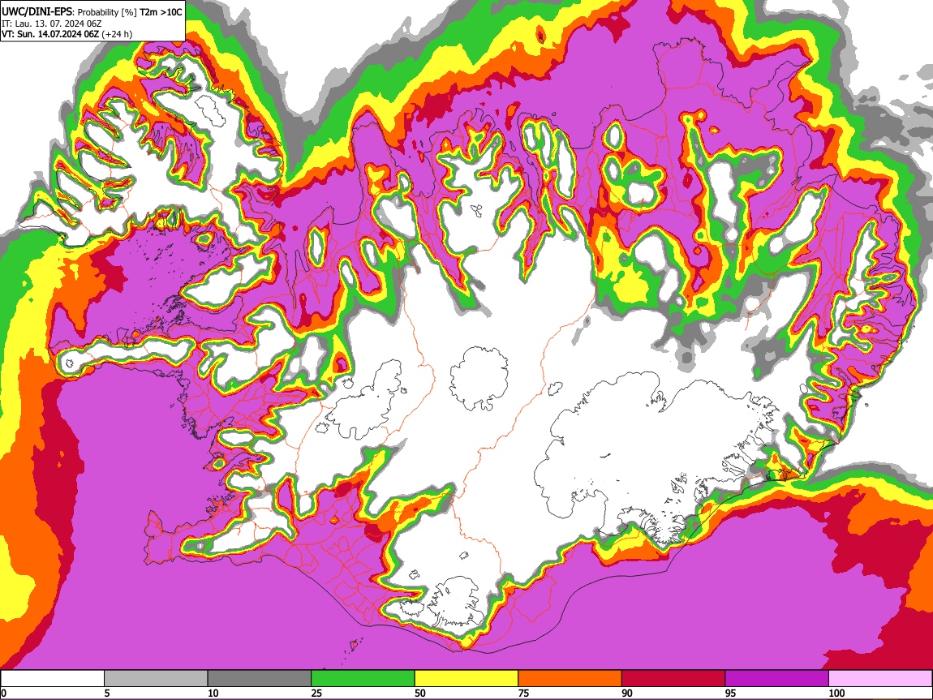Click the white 0-5 legend swatch

(53, 679)
